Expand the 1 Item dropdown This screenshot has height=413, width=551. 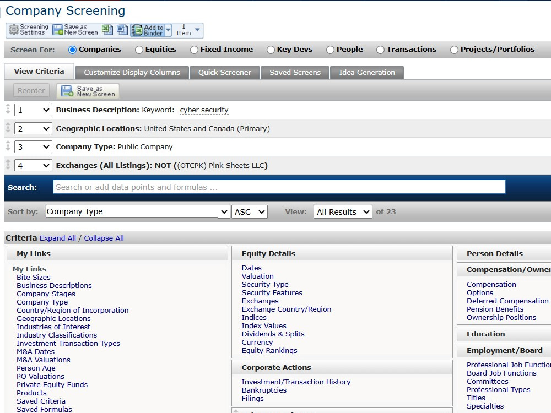click(197, 30)
